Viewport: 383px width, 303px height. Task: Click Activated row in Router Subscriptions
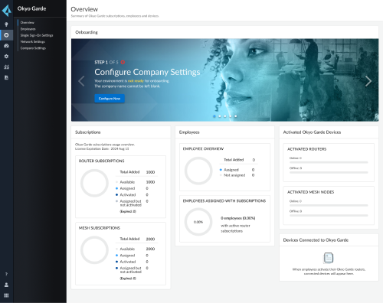(132, 195)
